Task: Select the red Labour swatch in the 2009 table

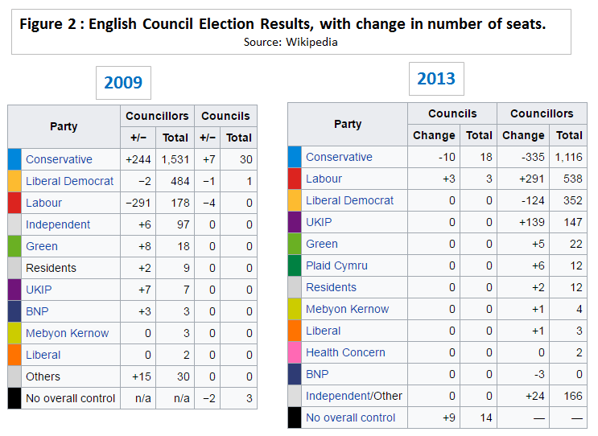Action: [14, 203]
